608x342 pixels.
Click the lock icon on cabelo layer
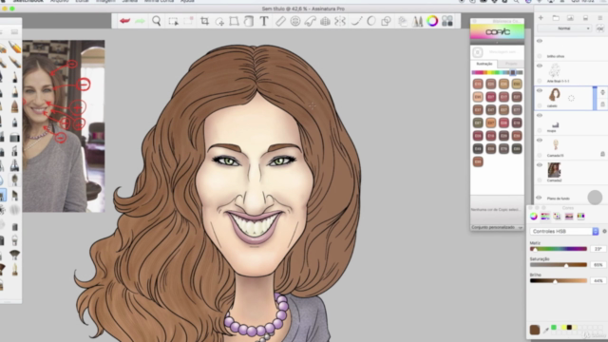click(x=602, y=104)
